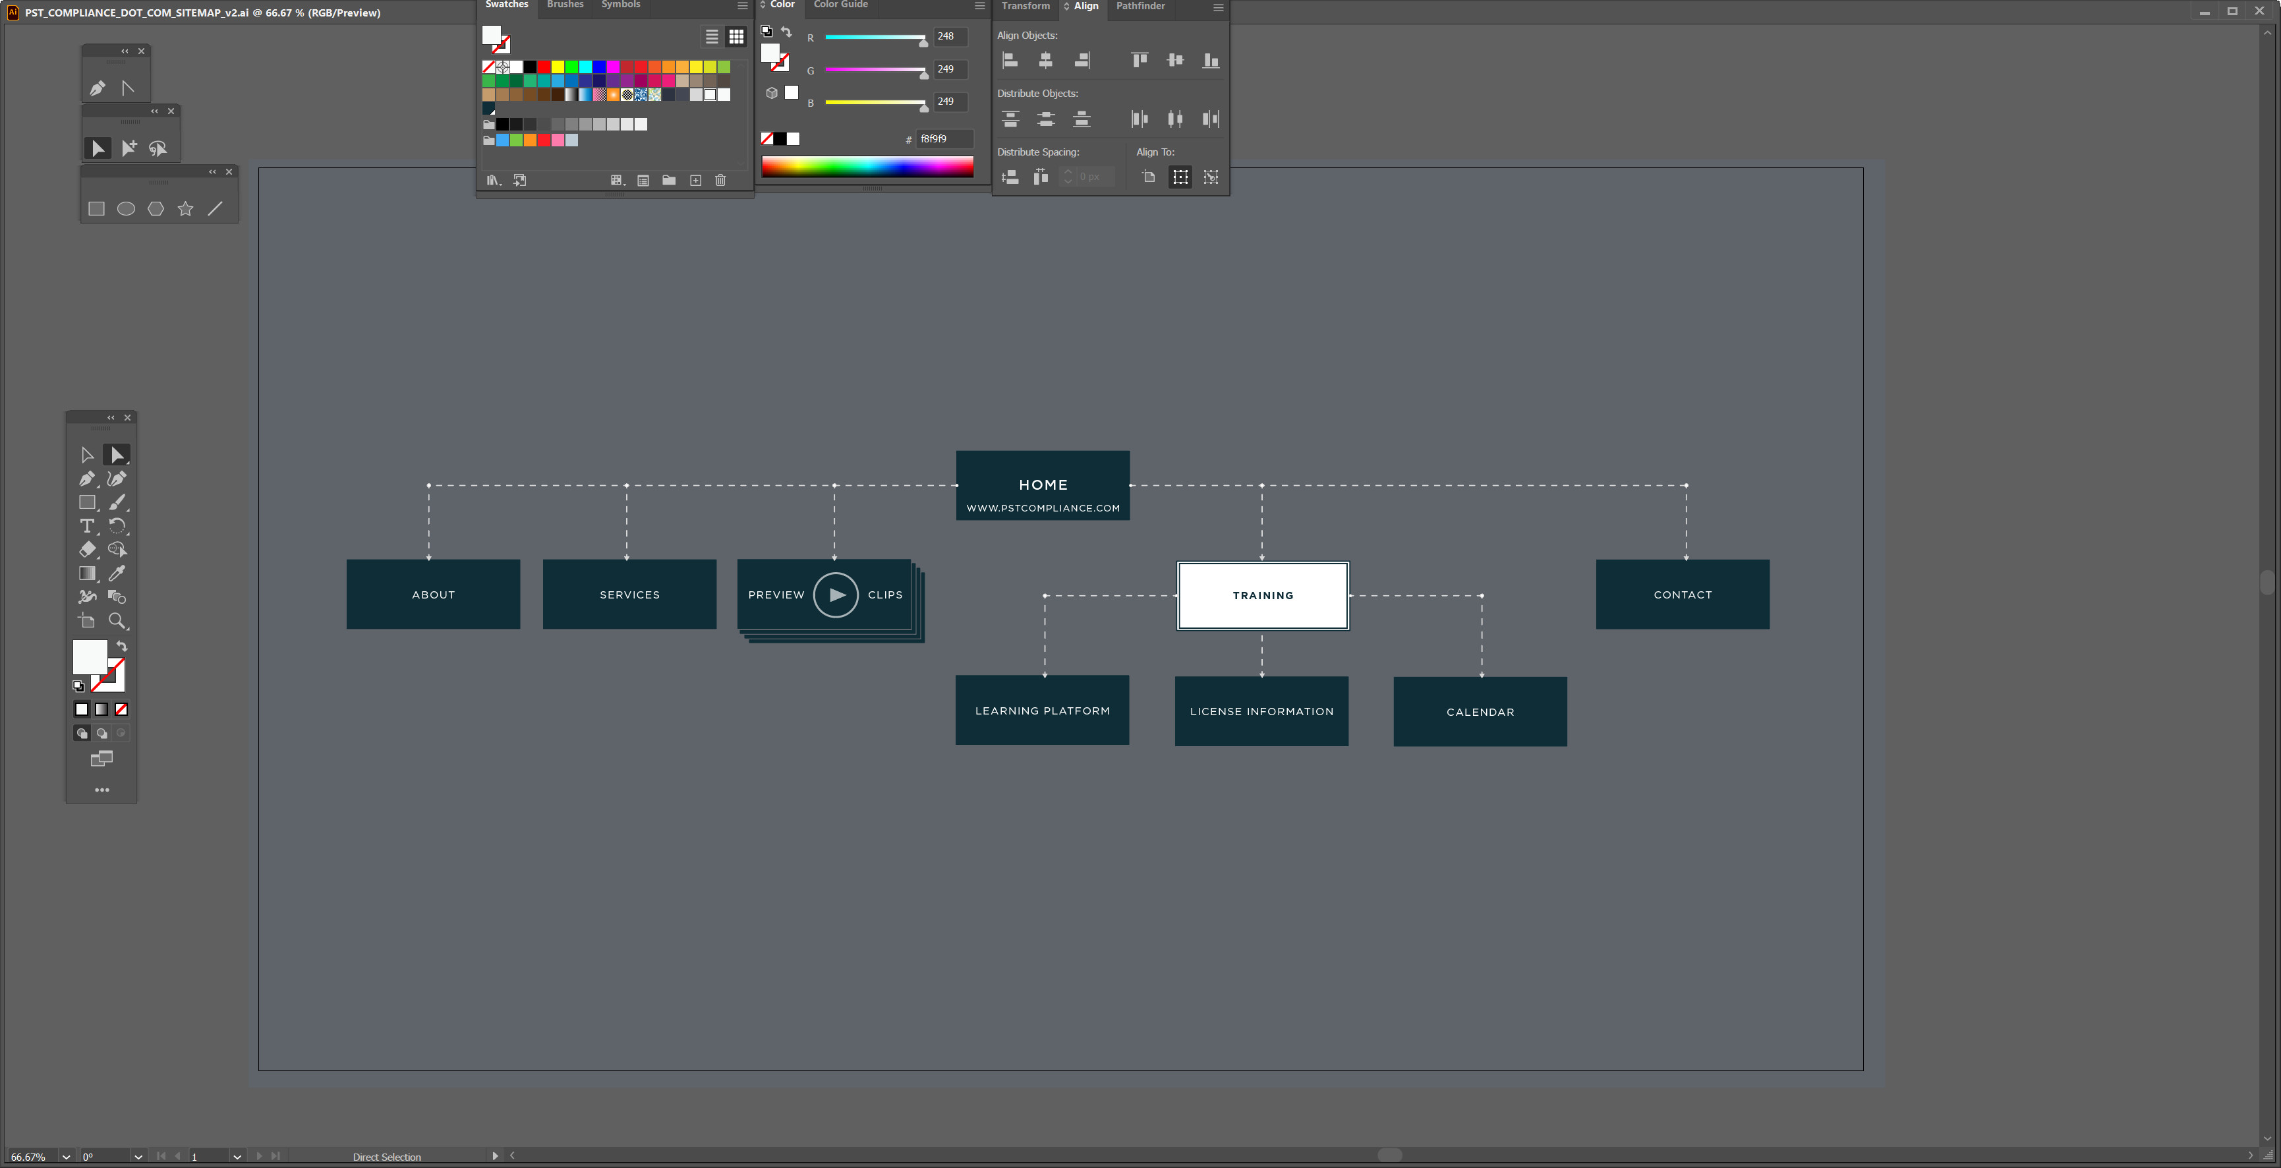2281x1168 pixels.
Task: Open the Transform tab
Action: pos(1025,6)
